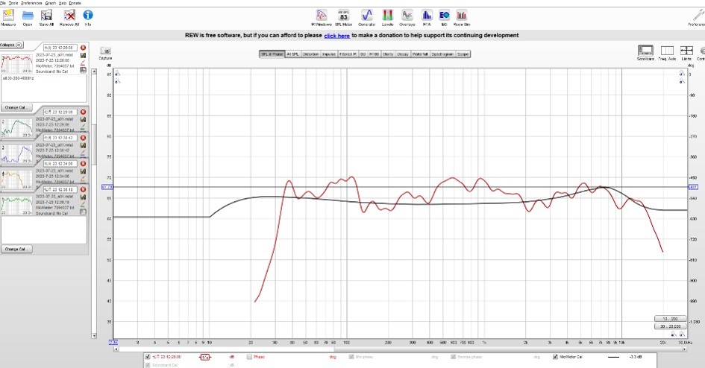Set frequency range to 20..20,000
Screen dimensions: 705x368
[x=671, y=326]
